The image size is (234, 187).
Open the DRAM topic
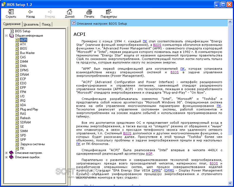(24, 75)
